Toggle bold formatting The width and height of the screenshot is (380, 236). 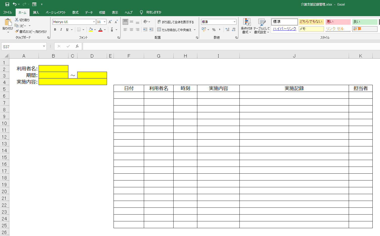tap(55, 30)
